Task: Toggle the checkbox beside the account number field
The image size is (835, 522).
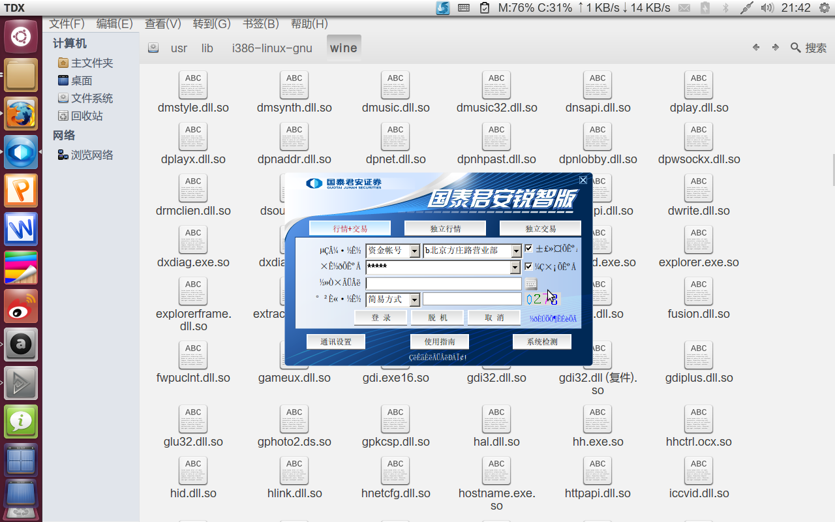Action: pyautogui.click(x=529, y=266)
